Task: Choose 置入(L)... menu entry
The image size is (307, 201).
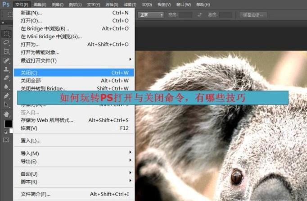Action: pyautogui.click(x=74, y=141)
